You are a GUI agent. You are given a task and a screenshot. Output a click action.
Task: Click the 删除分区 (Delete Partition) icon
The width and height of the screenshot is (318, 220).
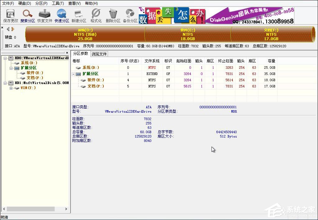112,15
